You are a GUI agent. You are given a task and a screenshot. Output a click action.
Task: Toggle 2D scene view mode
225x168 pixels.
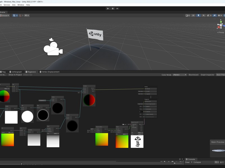[x=193, y=15]
